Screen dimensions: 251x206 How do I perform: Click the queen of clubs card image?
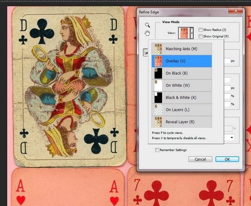[69, 87]
